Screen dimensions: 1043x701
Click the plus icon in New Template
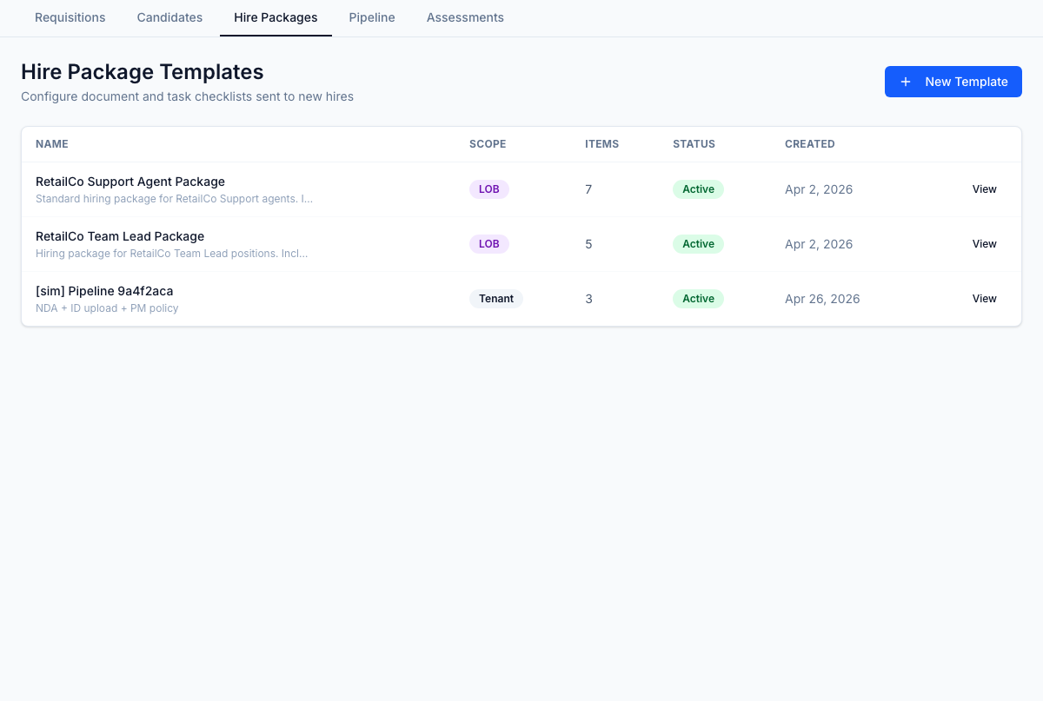pos(906,82)
